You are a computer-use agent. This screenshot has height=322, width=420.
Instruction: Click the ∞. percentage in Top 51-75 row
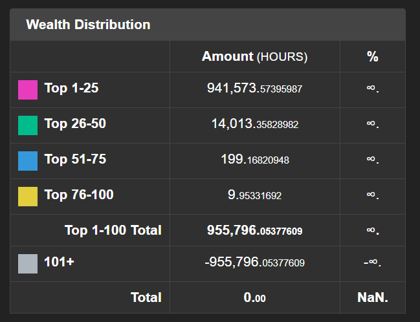click(373, 159)
